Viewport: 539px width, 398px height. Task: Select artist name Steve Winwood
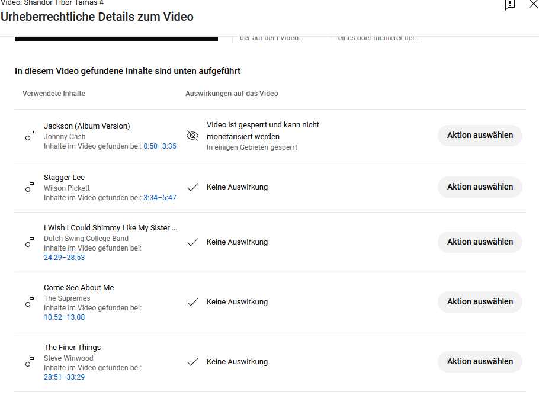(68, 358)
